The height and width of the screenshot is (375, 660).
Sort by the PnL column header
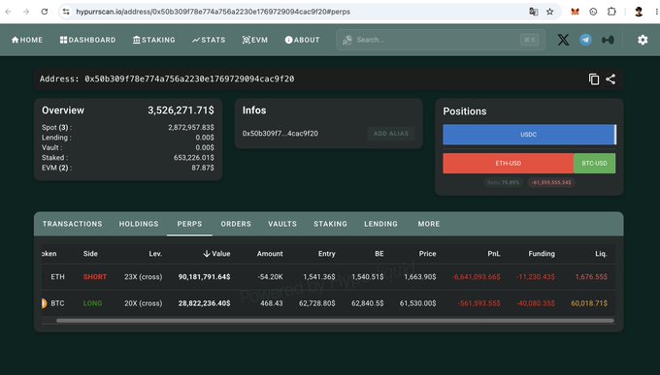(494, 254)
